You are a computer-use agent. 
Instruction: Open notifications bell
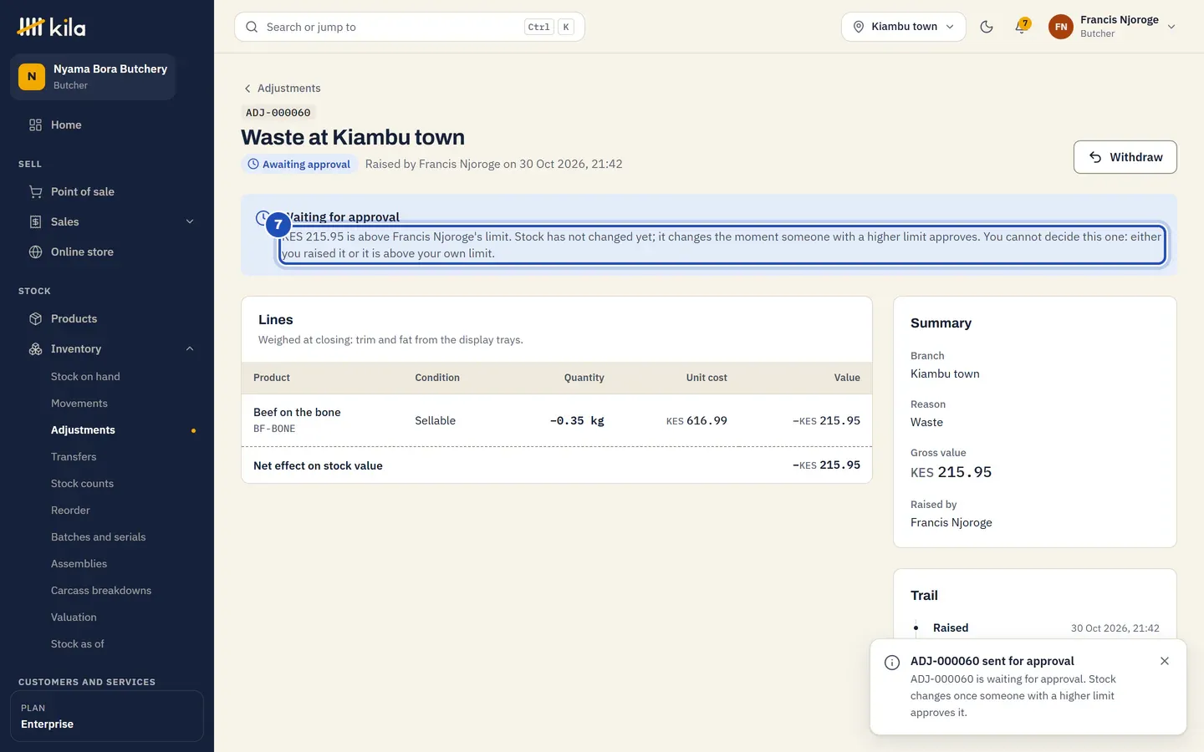point(1021,27)
